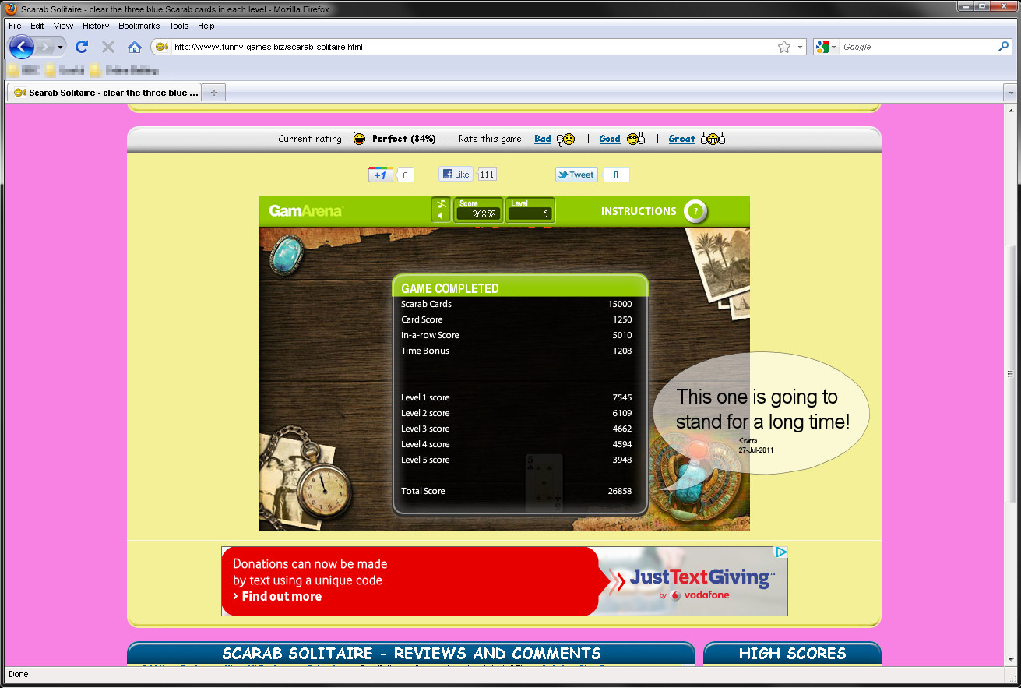The height and width of the screenshot is (688, 1021).
Task: Rate this game as Great
Action: [x=681, y=139]
